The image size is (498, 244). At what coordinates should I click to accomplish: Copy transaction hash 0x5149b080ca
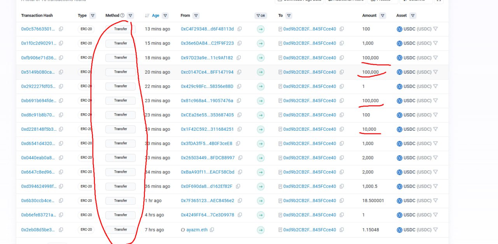pyautogui.click(x=61, y=72)
